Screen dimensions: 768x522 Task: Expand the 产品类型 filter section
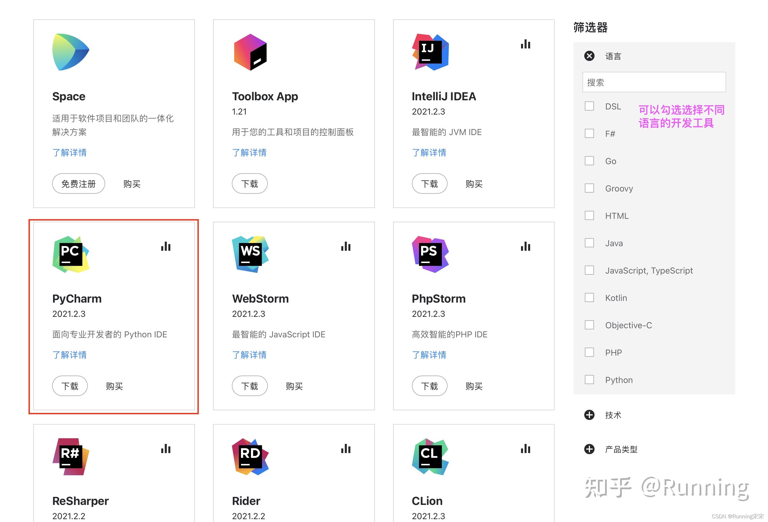pos(589,449)
